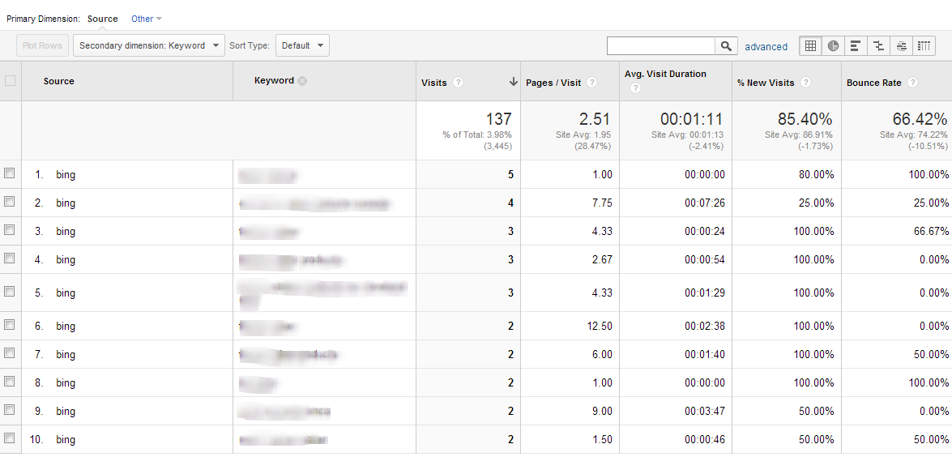Screen dimensions: 952x457
Task: Check the box for row 1 bing
Action: pos(10,173)
